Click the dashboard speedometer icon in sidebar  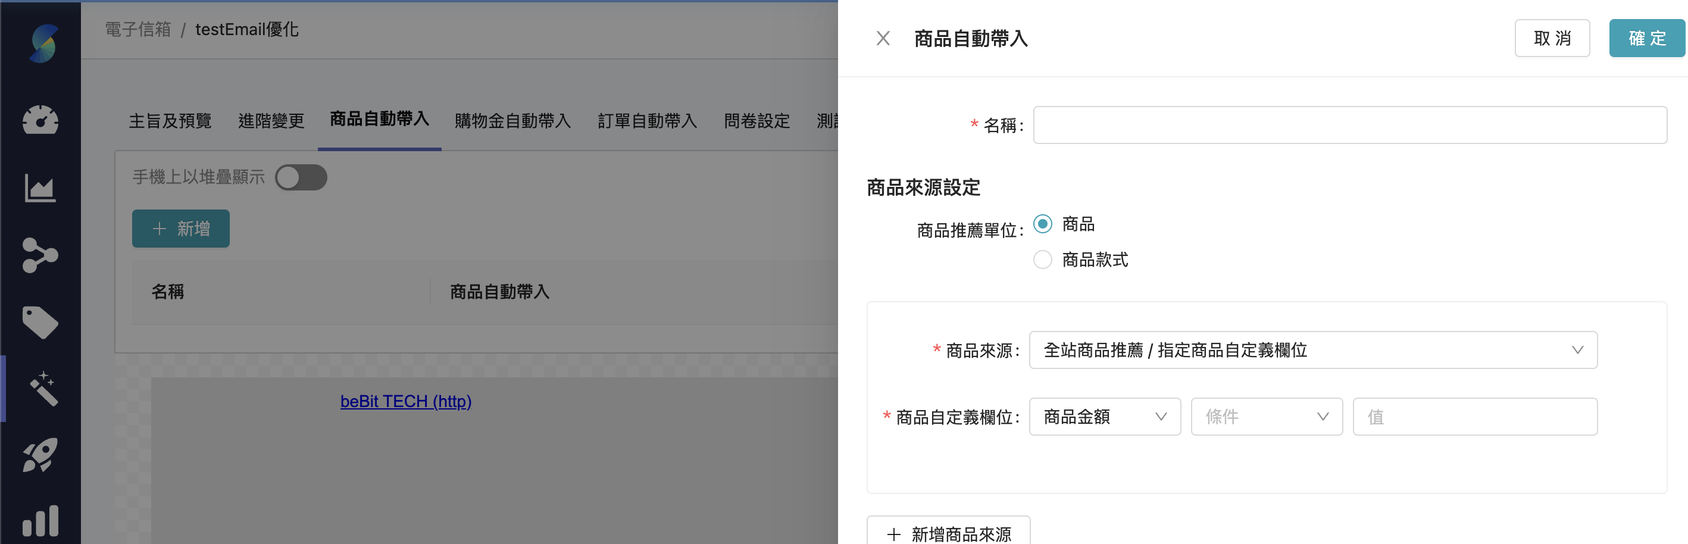pos(40,120)
